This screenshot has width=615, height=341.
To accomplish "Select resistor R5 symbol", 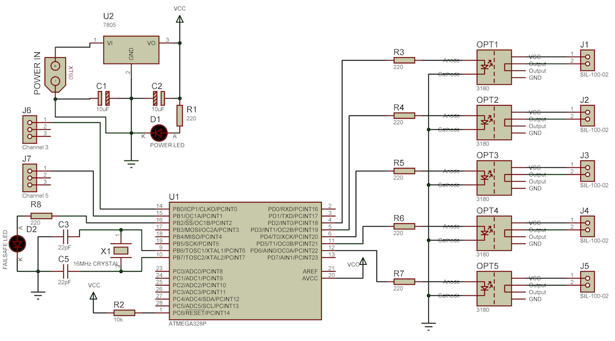I will pos(404,171).
